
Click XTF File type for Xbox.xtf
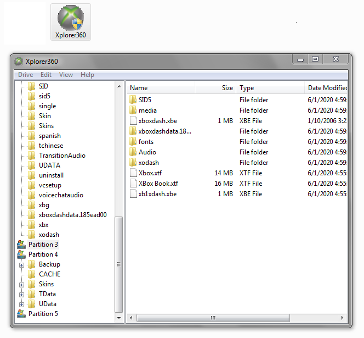(251, 173)
